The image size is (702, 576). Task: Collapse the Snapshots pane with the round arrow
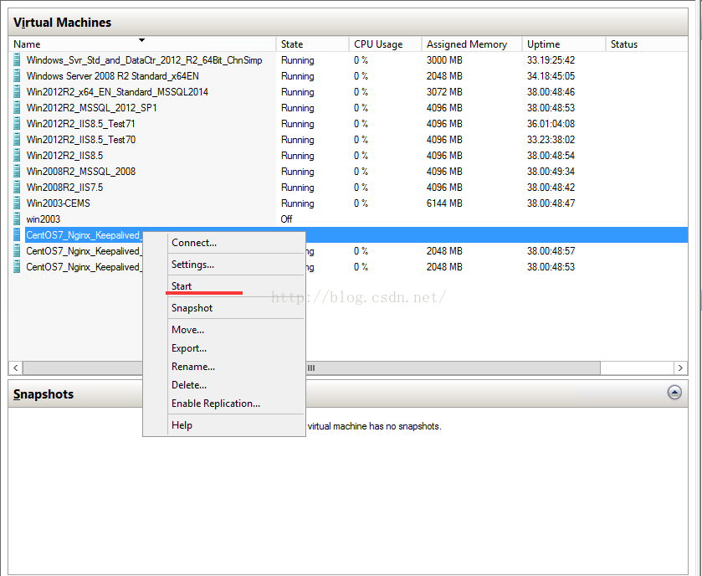tap(674, 393)
